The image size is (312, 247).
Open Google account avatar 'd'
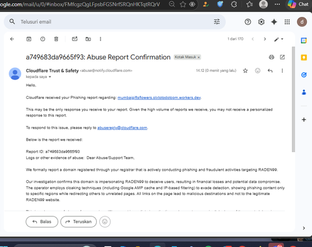pyautogui.click(x=302, y=22)
